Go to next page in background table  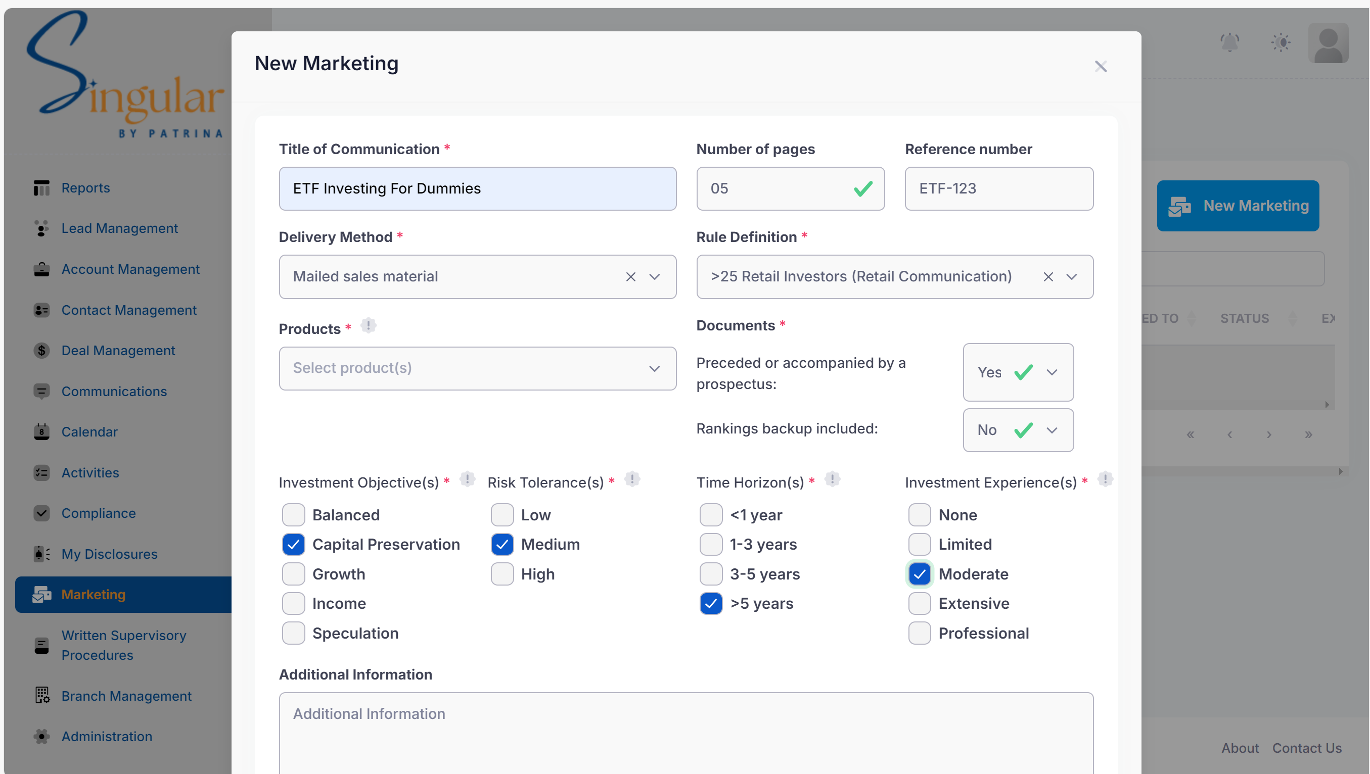(1269, 435)
